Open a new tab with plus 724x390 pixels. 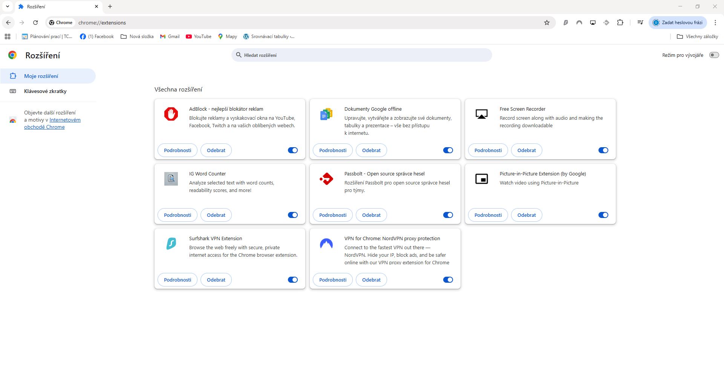click(110, 6)
